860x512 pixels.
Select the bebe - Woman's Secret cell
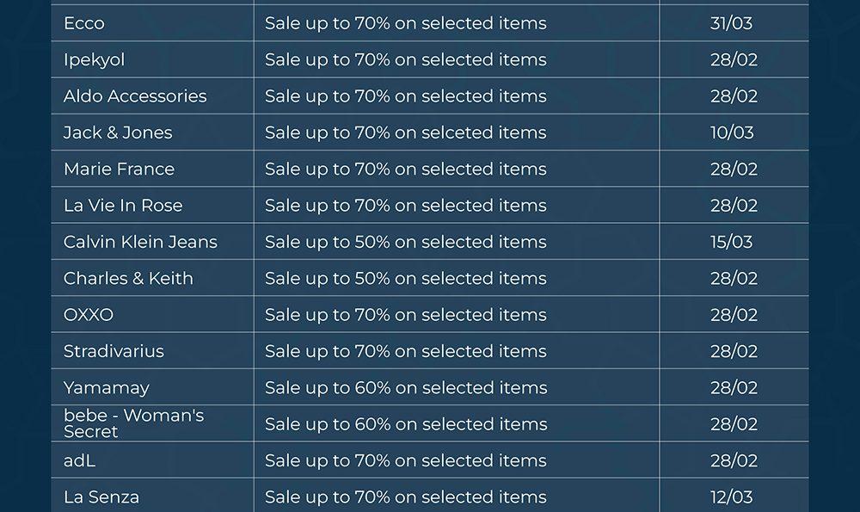(x=133, y=423)
